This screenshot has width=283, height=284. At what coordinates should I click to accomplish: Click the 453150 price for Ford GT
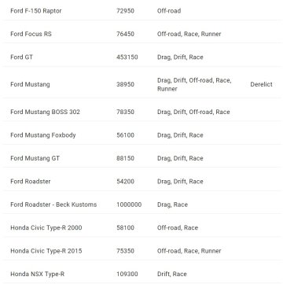click(127, 57)
